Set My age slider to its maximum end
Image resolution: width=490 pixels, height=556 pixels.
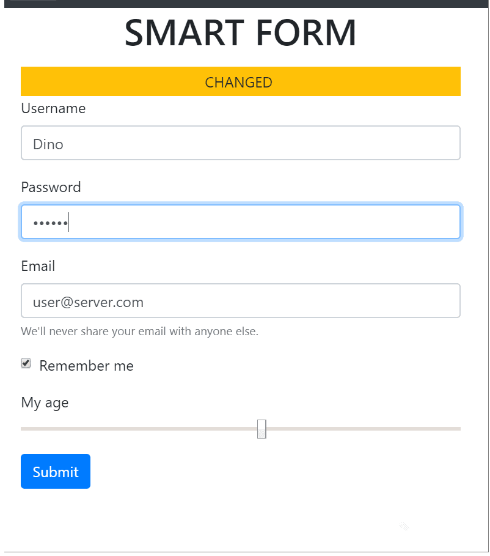459,429
